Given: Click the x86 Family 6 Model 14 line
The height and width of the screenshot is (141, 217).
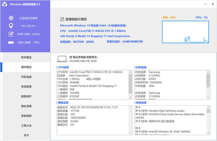Looking at the screenshot, I should 95,36.
